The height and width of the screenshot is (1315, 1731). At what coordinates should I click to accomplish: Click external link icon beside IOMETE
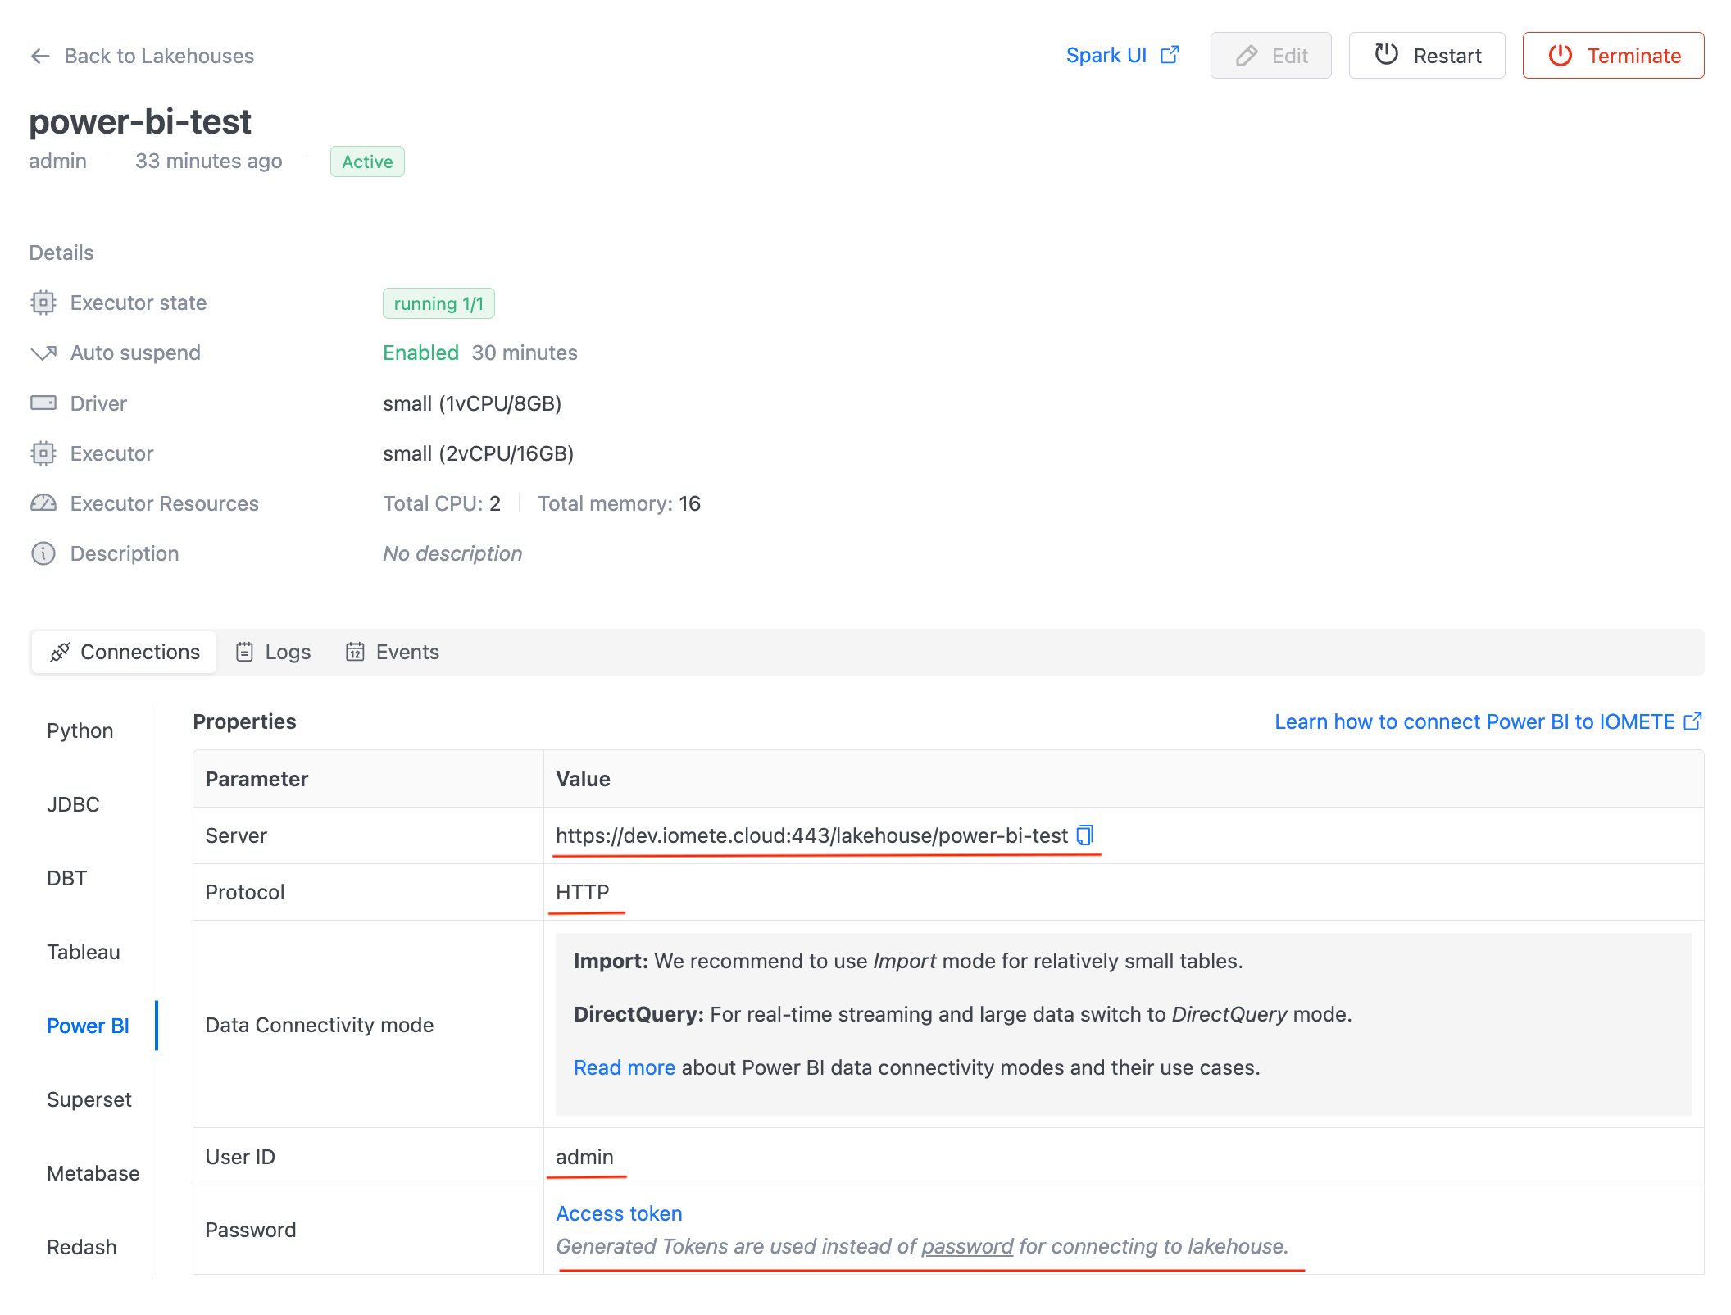[1692, 721]
